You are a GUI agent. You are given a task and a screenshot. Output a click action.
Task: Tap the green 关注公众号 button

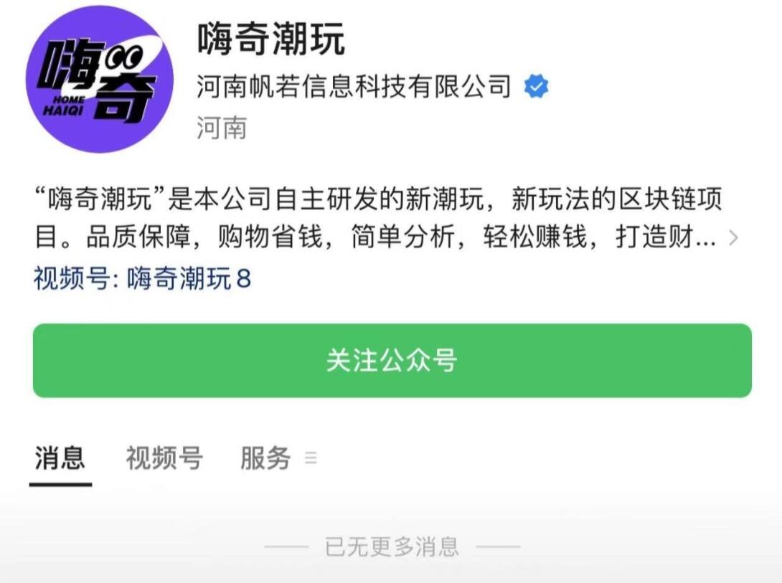tap(392, 360)
